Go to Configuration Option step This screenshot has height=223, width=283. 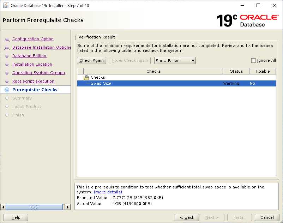click(x=33, y=39)
